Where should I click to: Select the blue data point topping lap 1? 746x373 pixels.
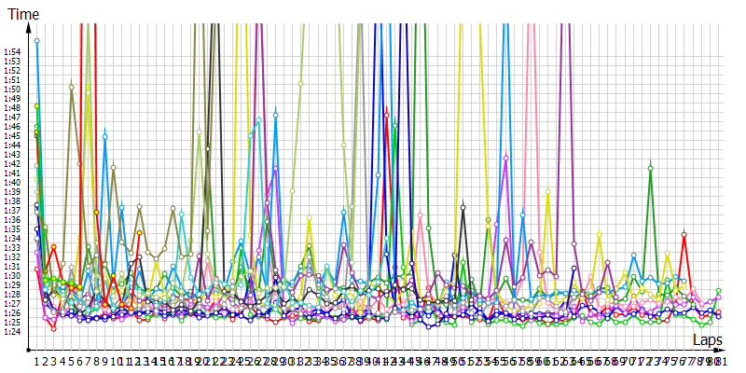[x=37, y=41]
